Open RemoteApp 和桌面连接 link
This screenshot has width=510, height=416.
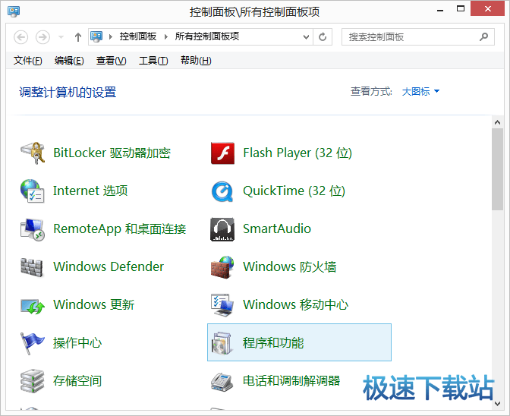point(120,229)
